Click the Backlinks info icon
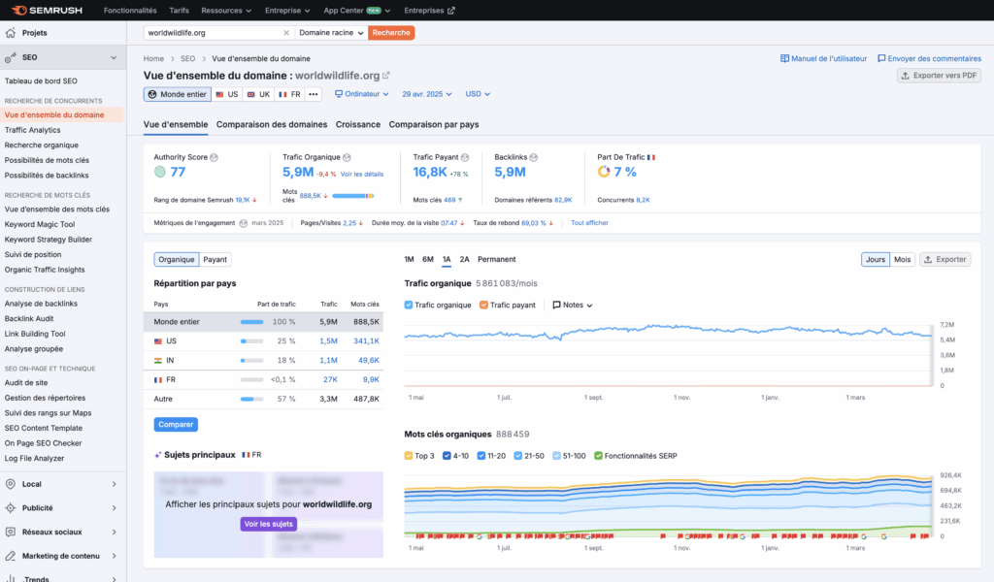 click(x=534, y=157)
